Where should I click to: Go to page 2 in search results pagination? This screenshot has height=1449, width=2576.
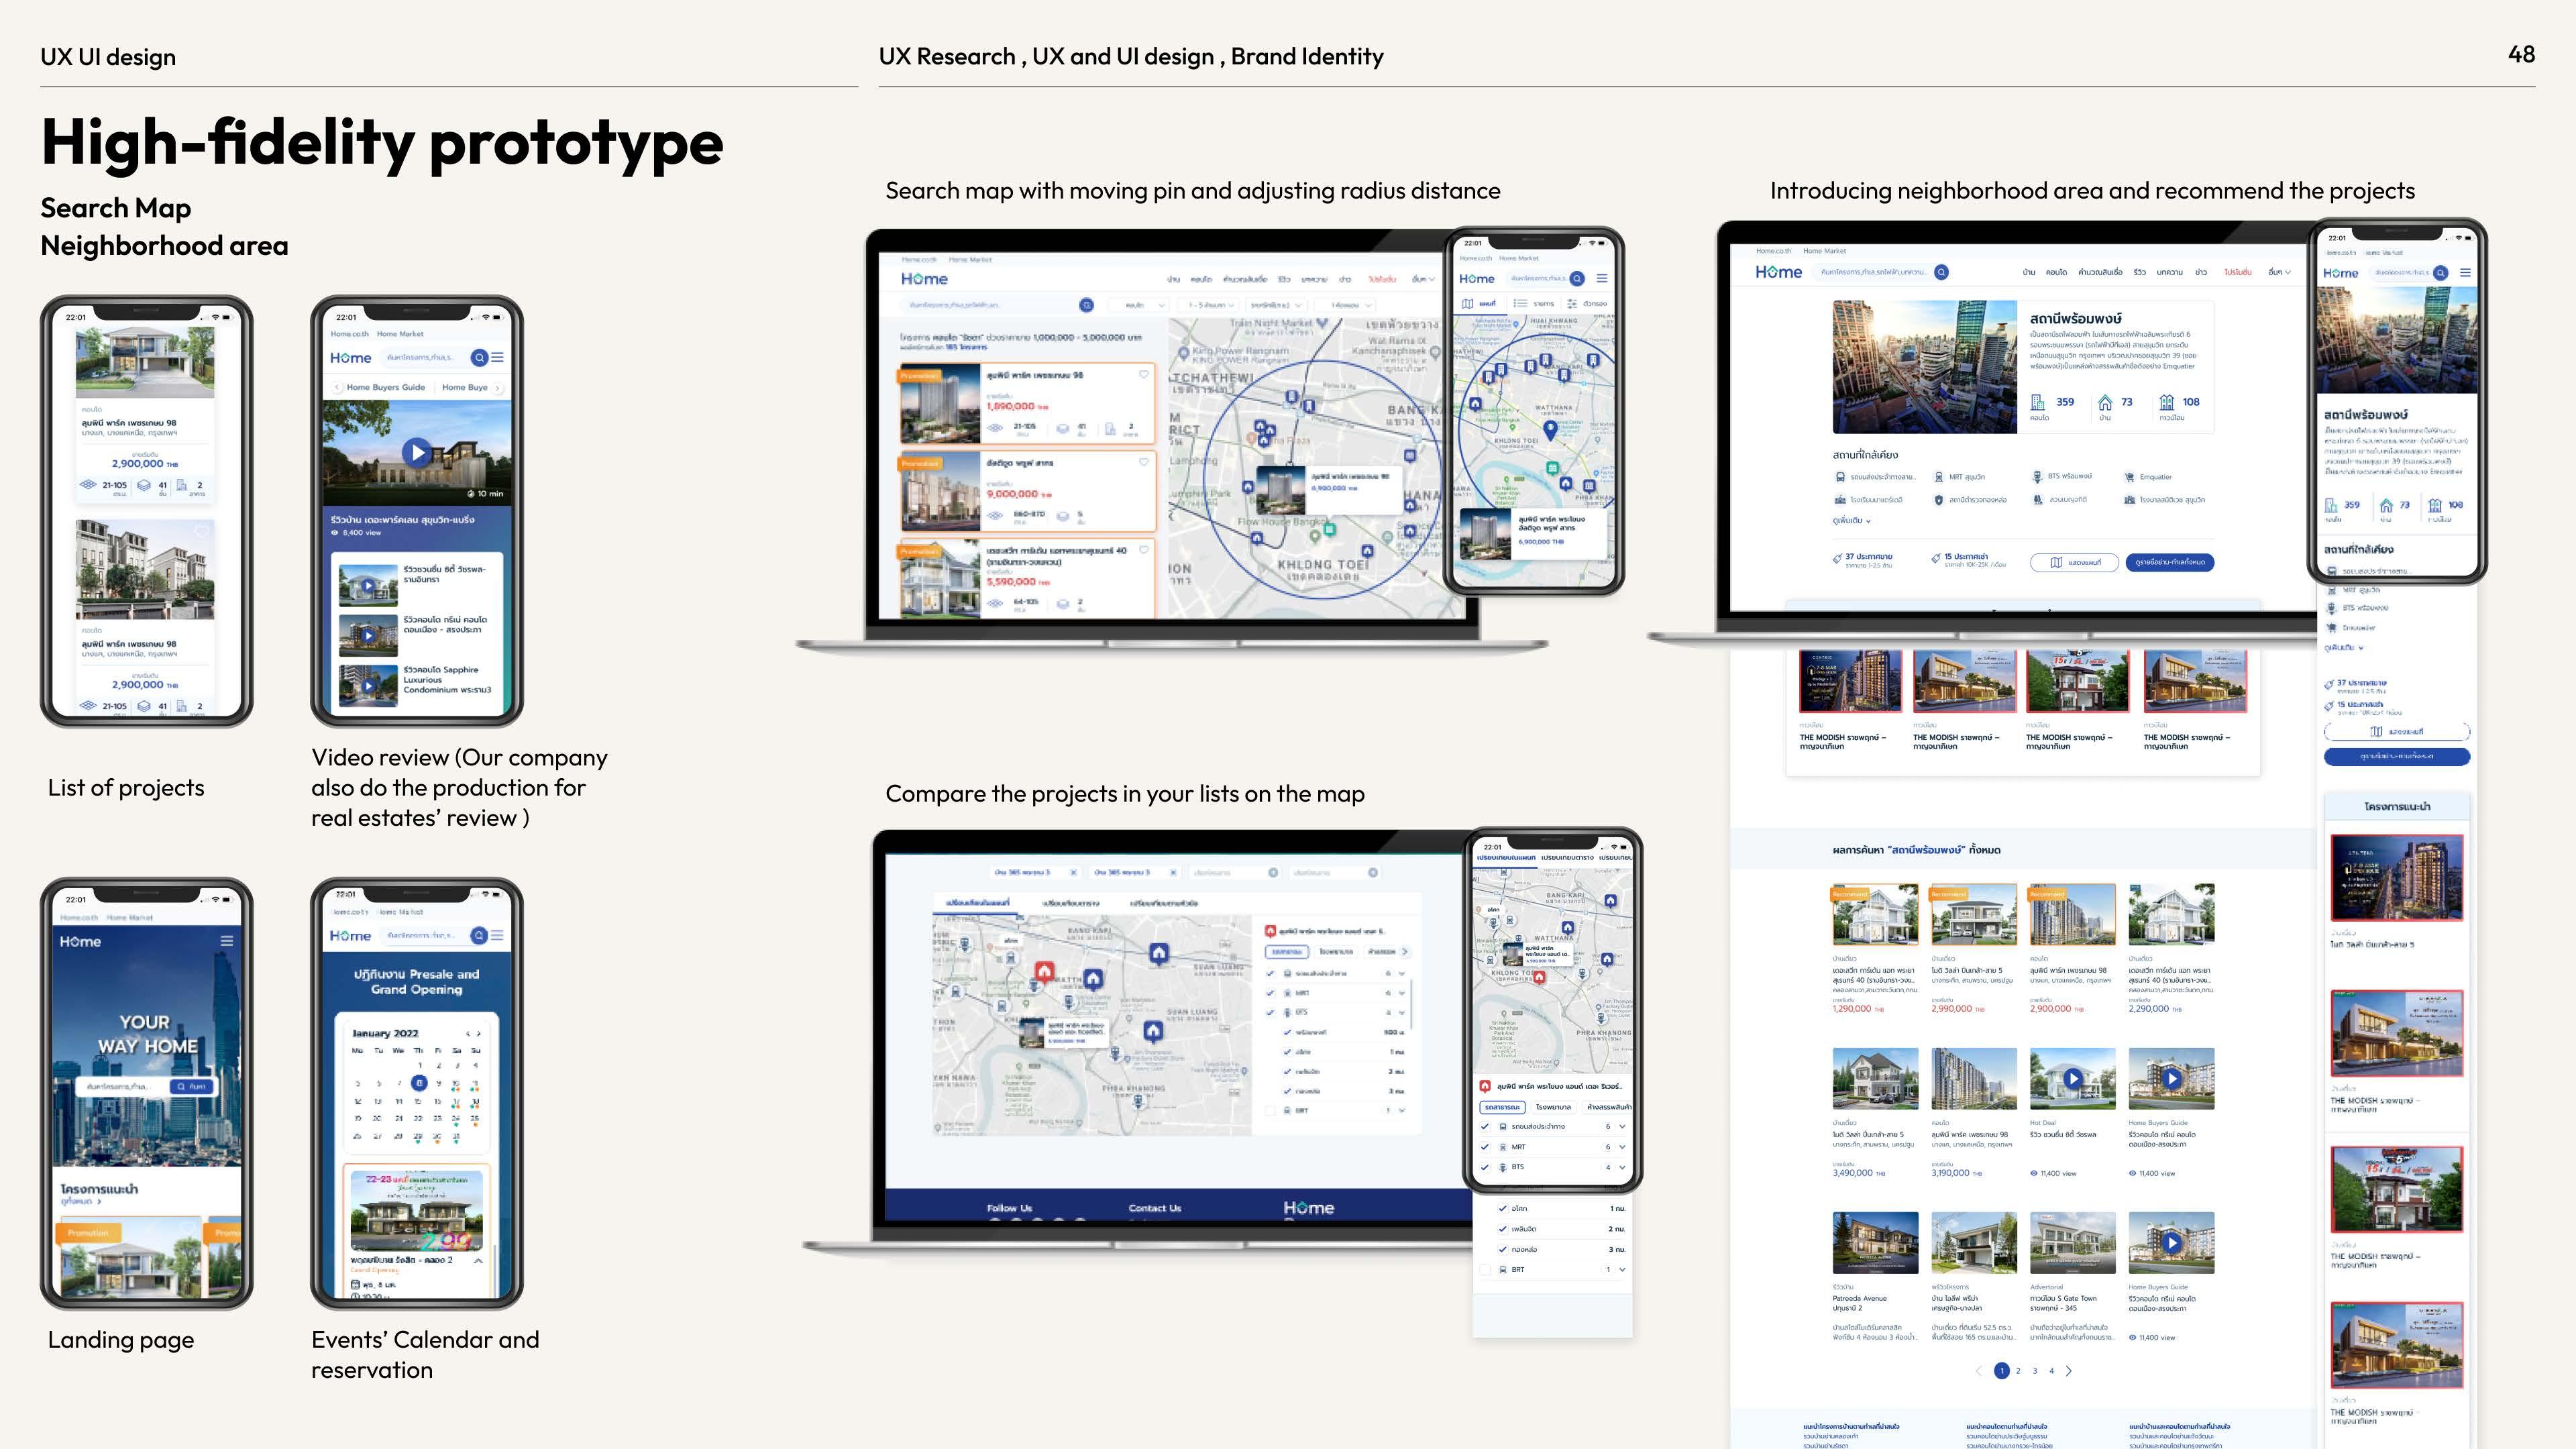pyautogui.click(x=2018, y=1371)
